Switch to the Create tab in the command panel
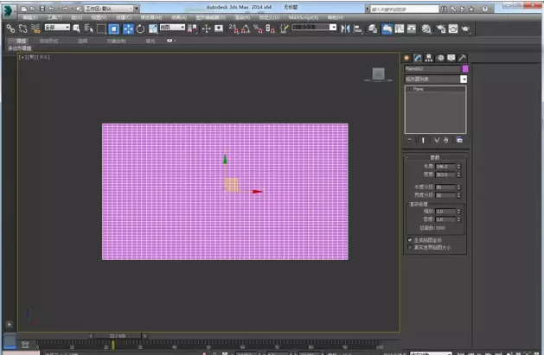 406,57
